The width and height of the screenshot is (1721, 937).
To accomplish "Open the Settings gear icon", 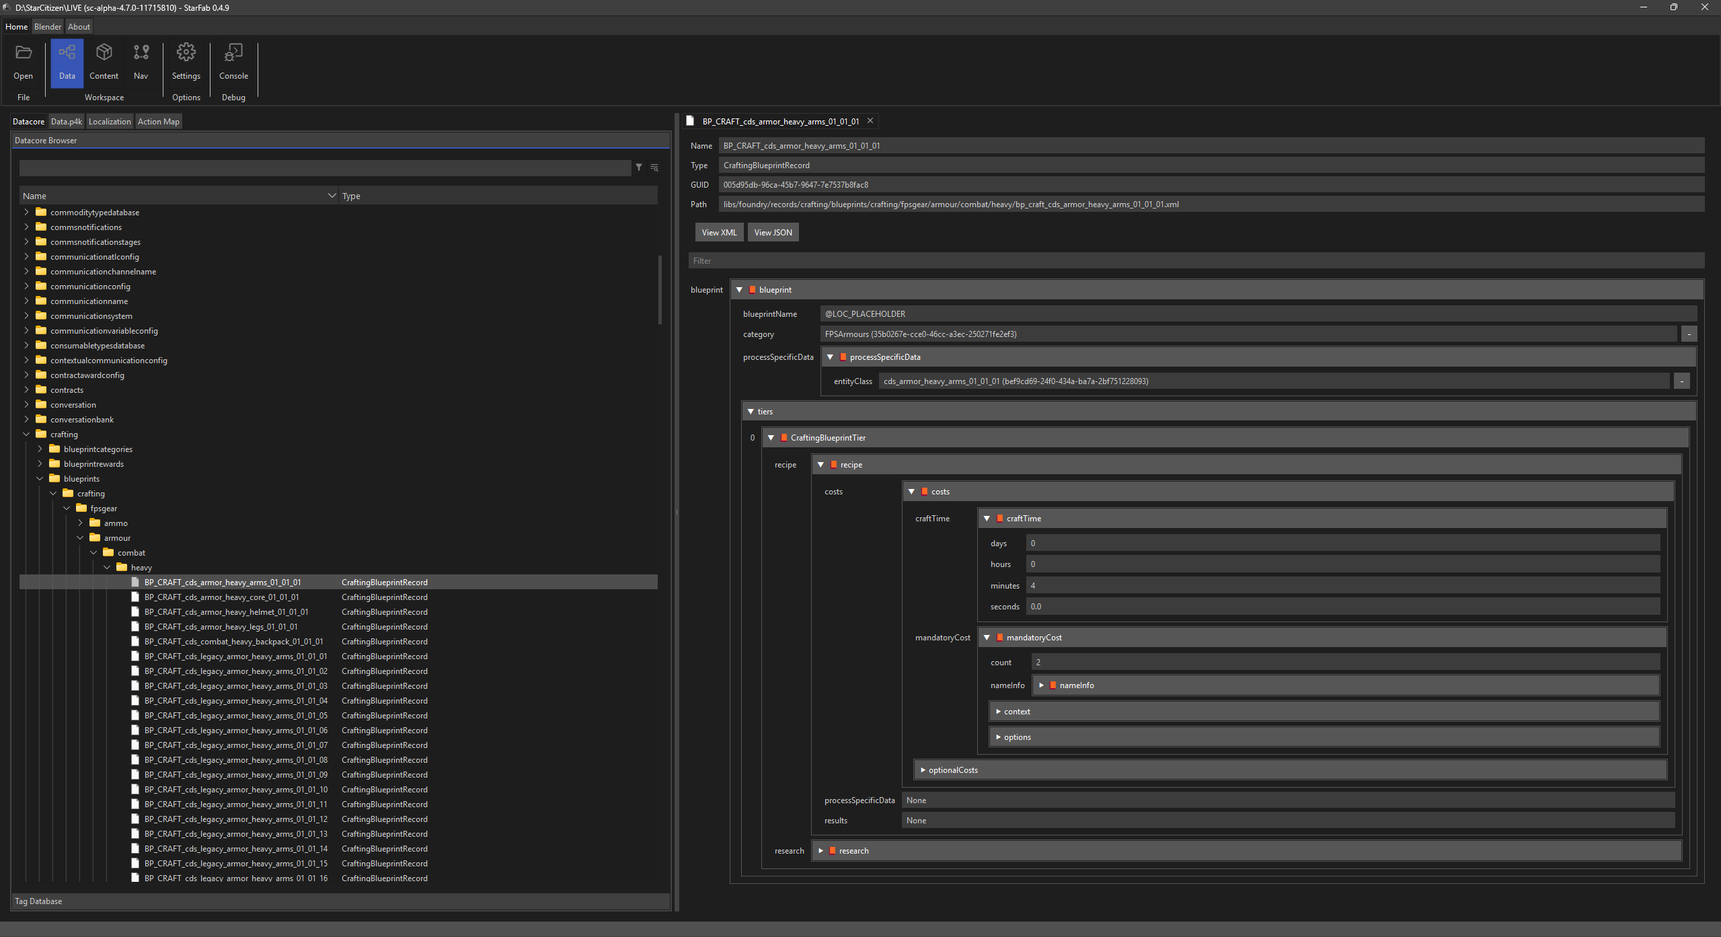I will click(186, 52).
